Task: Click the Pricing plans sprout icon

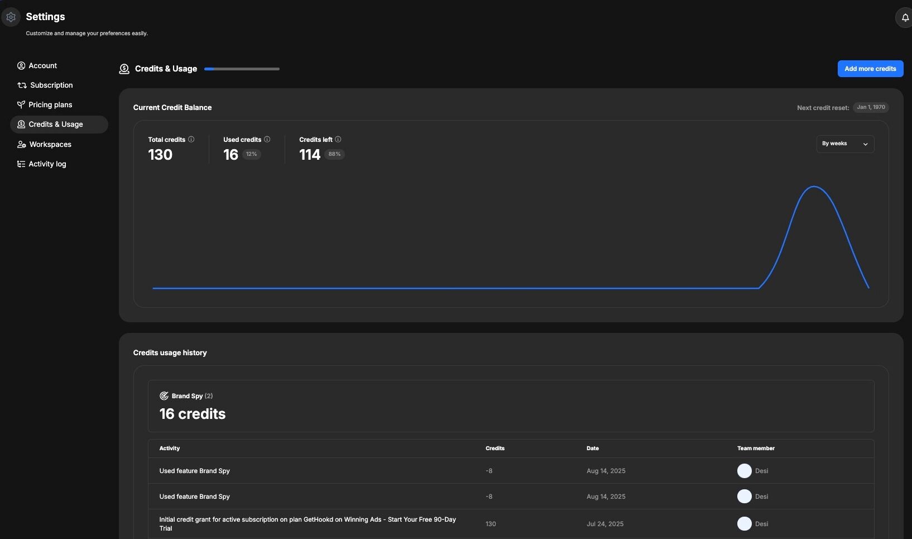Action: 21,105
